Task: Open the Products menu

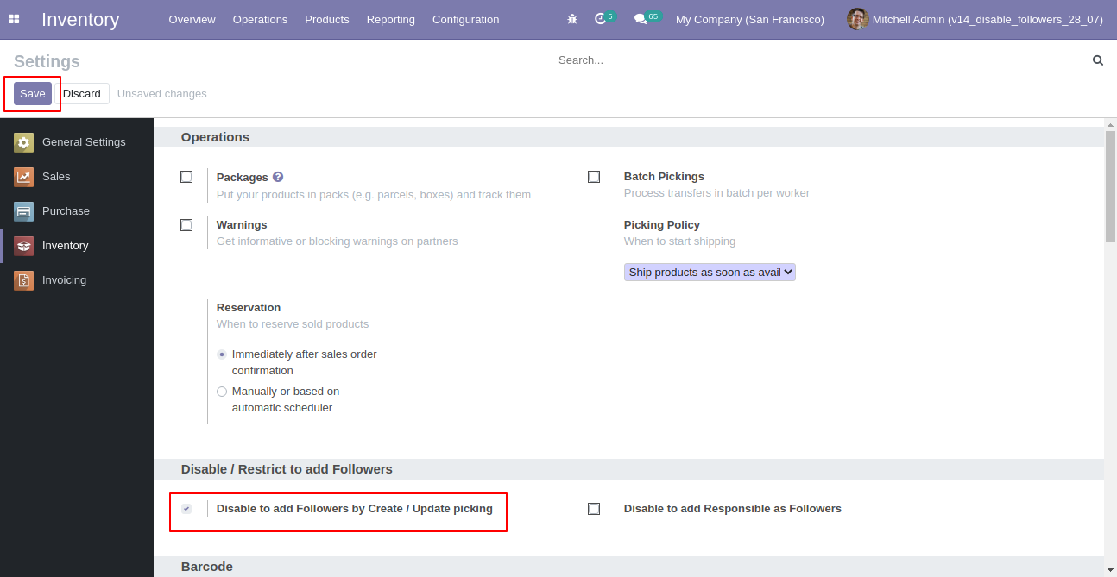Action: tap(327, 19)
